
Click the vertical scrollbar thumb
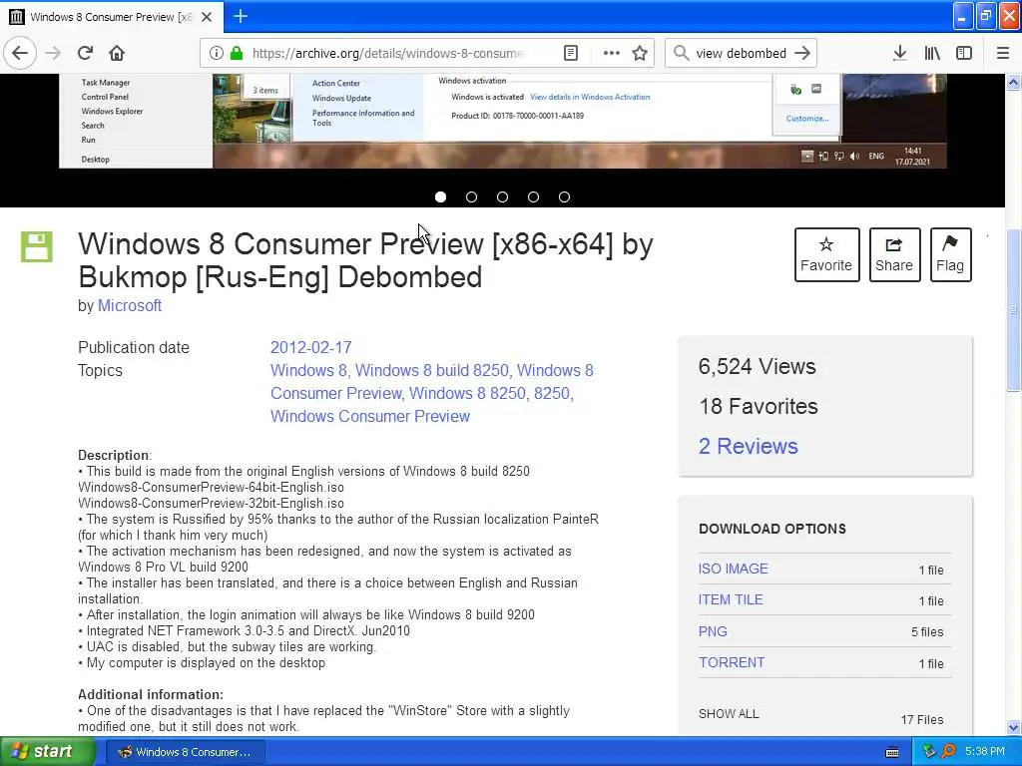1014,311
